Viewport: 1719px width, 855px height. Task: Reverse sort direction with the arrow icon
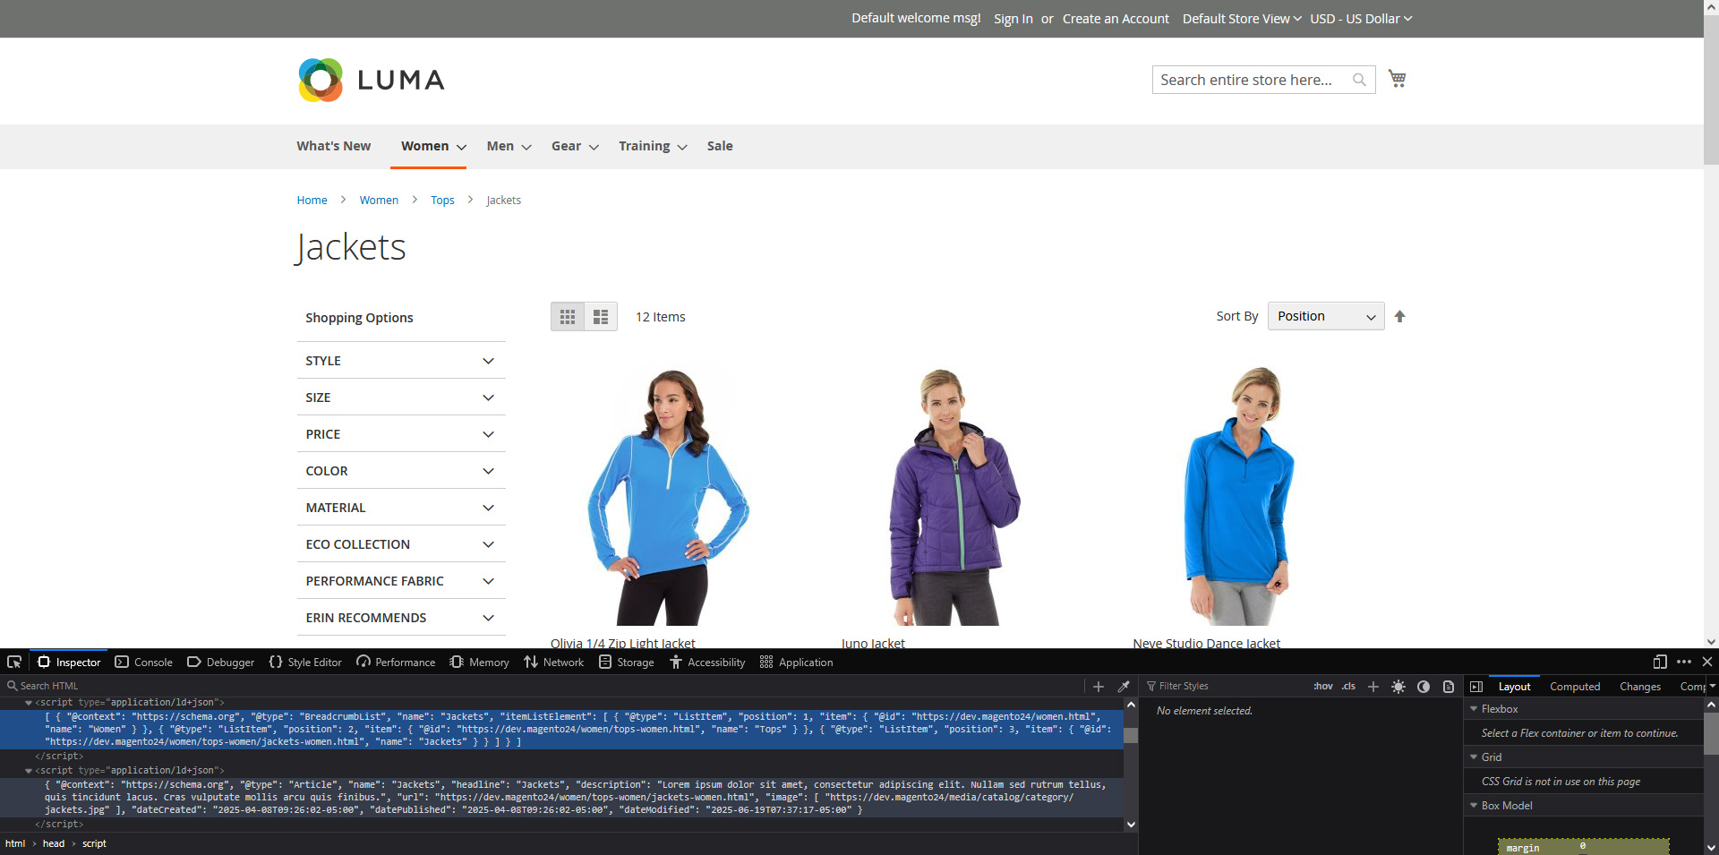click(1399, 316)
